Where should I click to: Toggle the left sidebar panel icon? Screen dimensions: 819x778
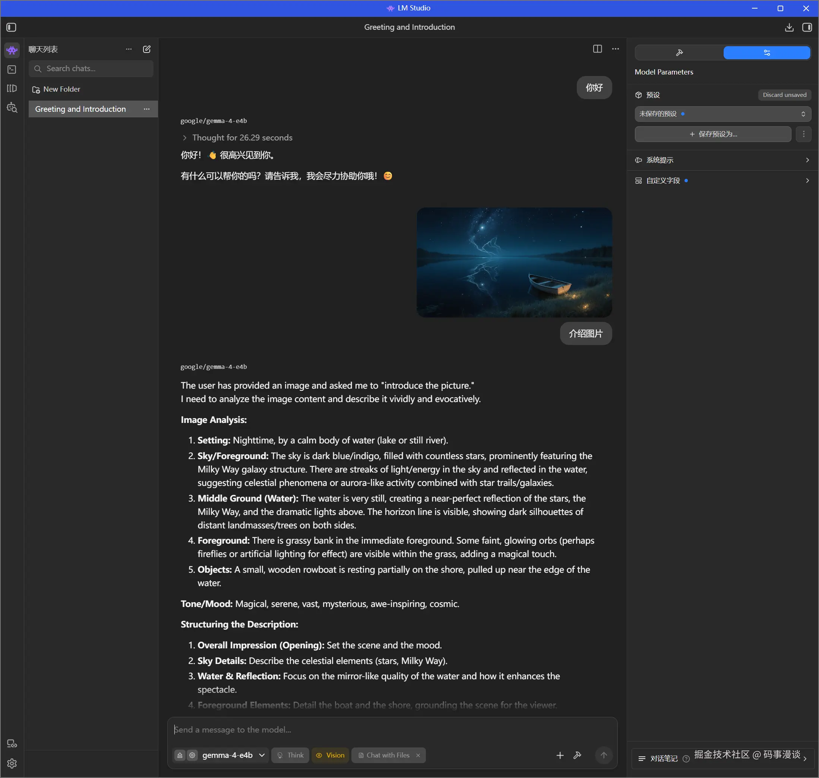[x=12, y=27]
